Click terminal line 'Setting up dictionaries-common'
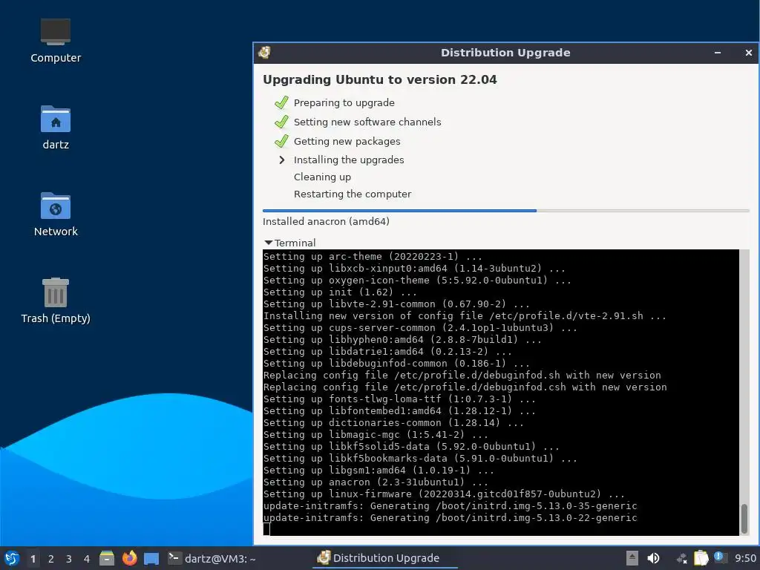 (x=393, y=422)
